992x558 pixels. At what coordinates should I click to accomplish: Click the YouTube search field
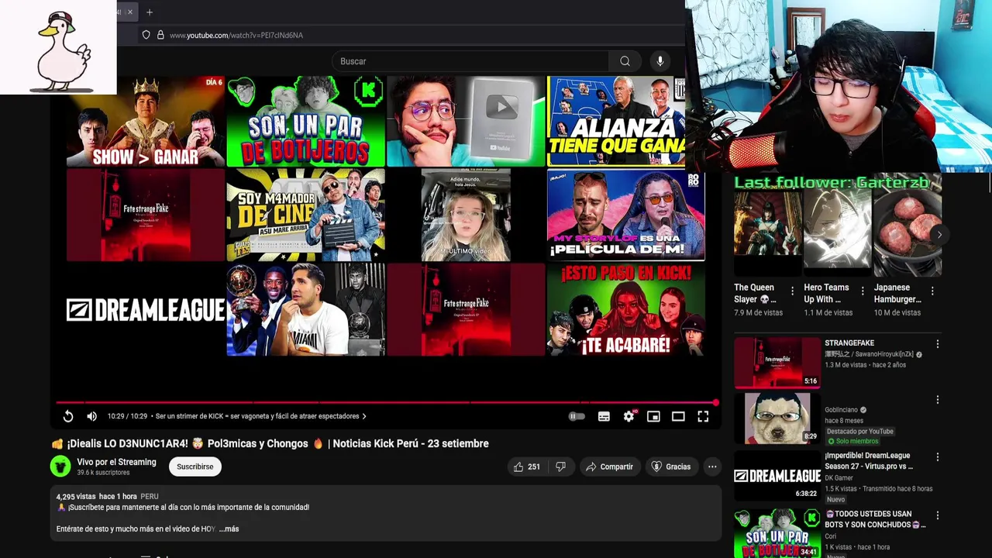tap(470, 61)
